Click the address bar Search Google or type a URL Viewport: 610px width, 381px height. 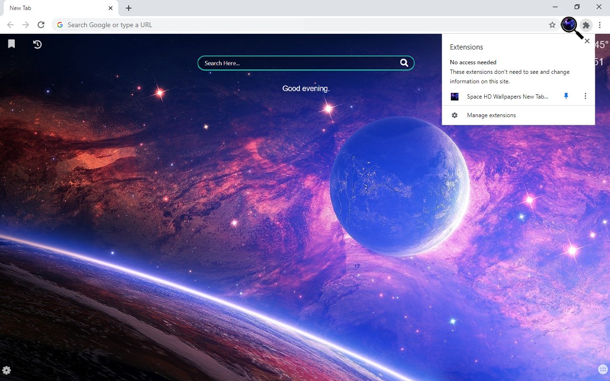point(305,25)
